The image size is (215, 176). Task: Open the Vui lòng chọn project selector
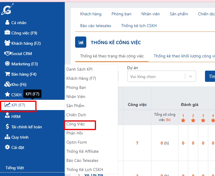156,77
